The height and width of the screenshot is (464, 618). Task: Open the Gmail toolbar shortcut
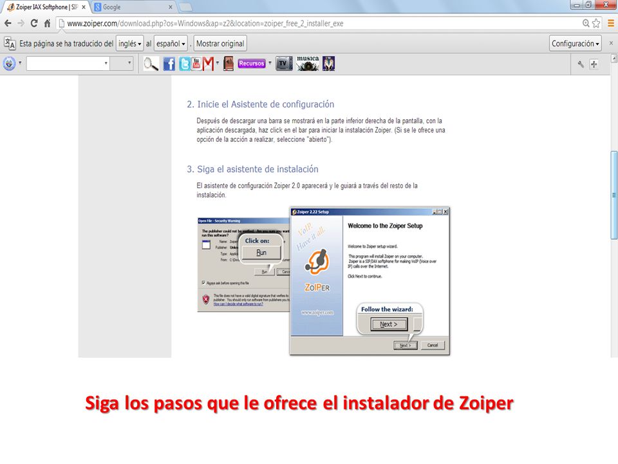pos(208,64)
